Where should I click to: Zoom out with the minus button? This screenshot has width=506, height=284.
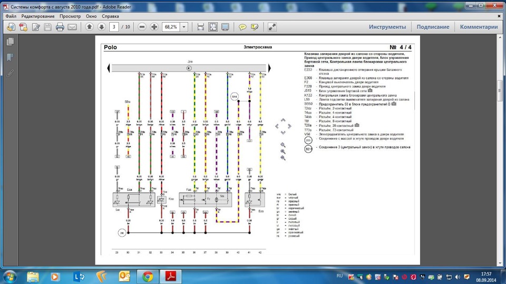click(142, 27)
